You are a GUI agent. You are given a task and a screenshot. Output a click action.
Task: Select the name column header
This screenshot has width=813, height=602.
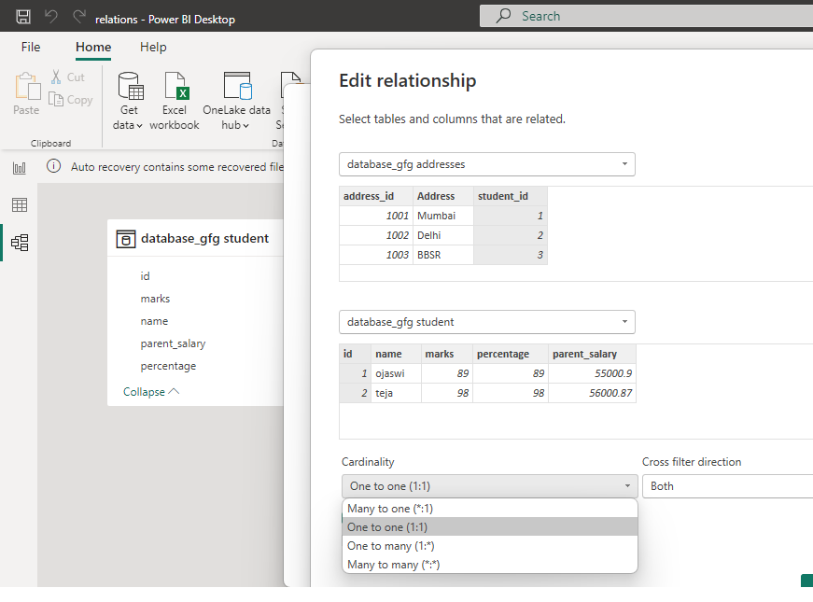click(x=396, y=354)
